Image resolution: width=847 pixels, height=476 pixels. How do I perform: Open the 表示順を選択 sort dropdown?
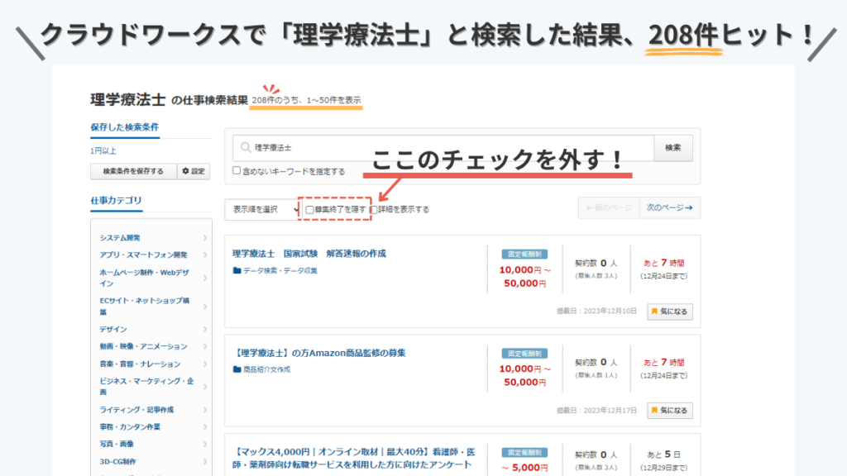[262, 209]
